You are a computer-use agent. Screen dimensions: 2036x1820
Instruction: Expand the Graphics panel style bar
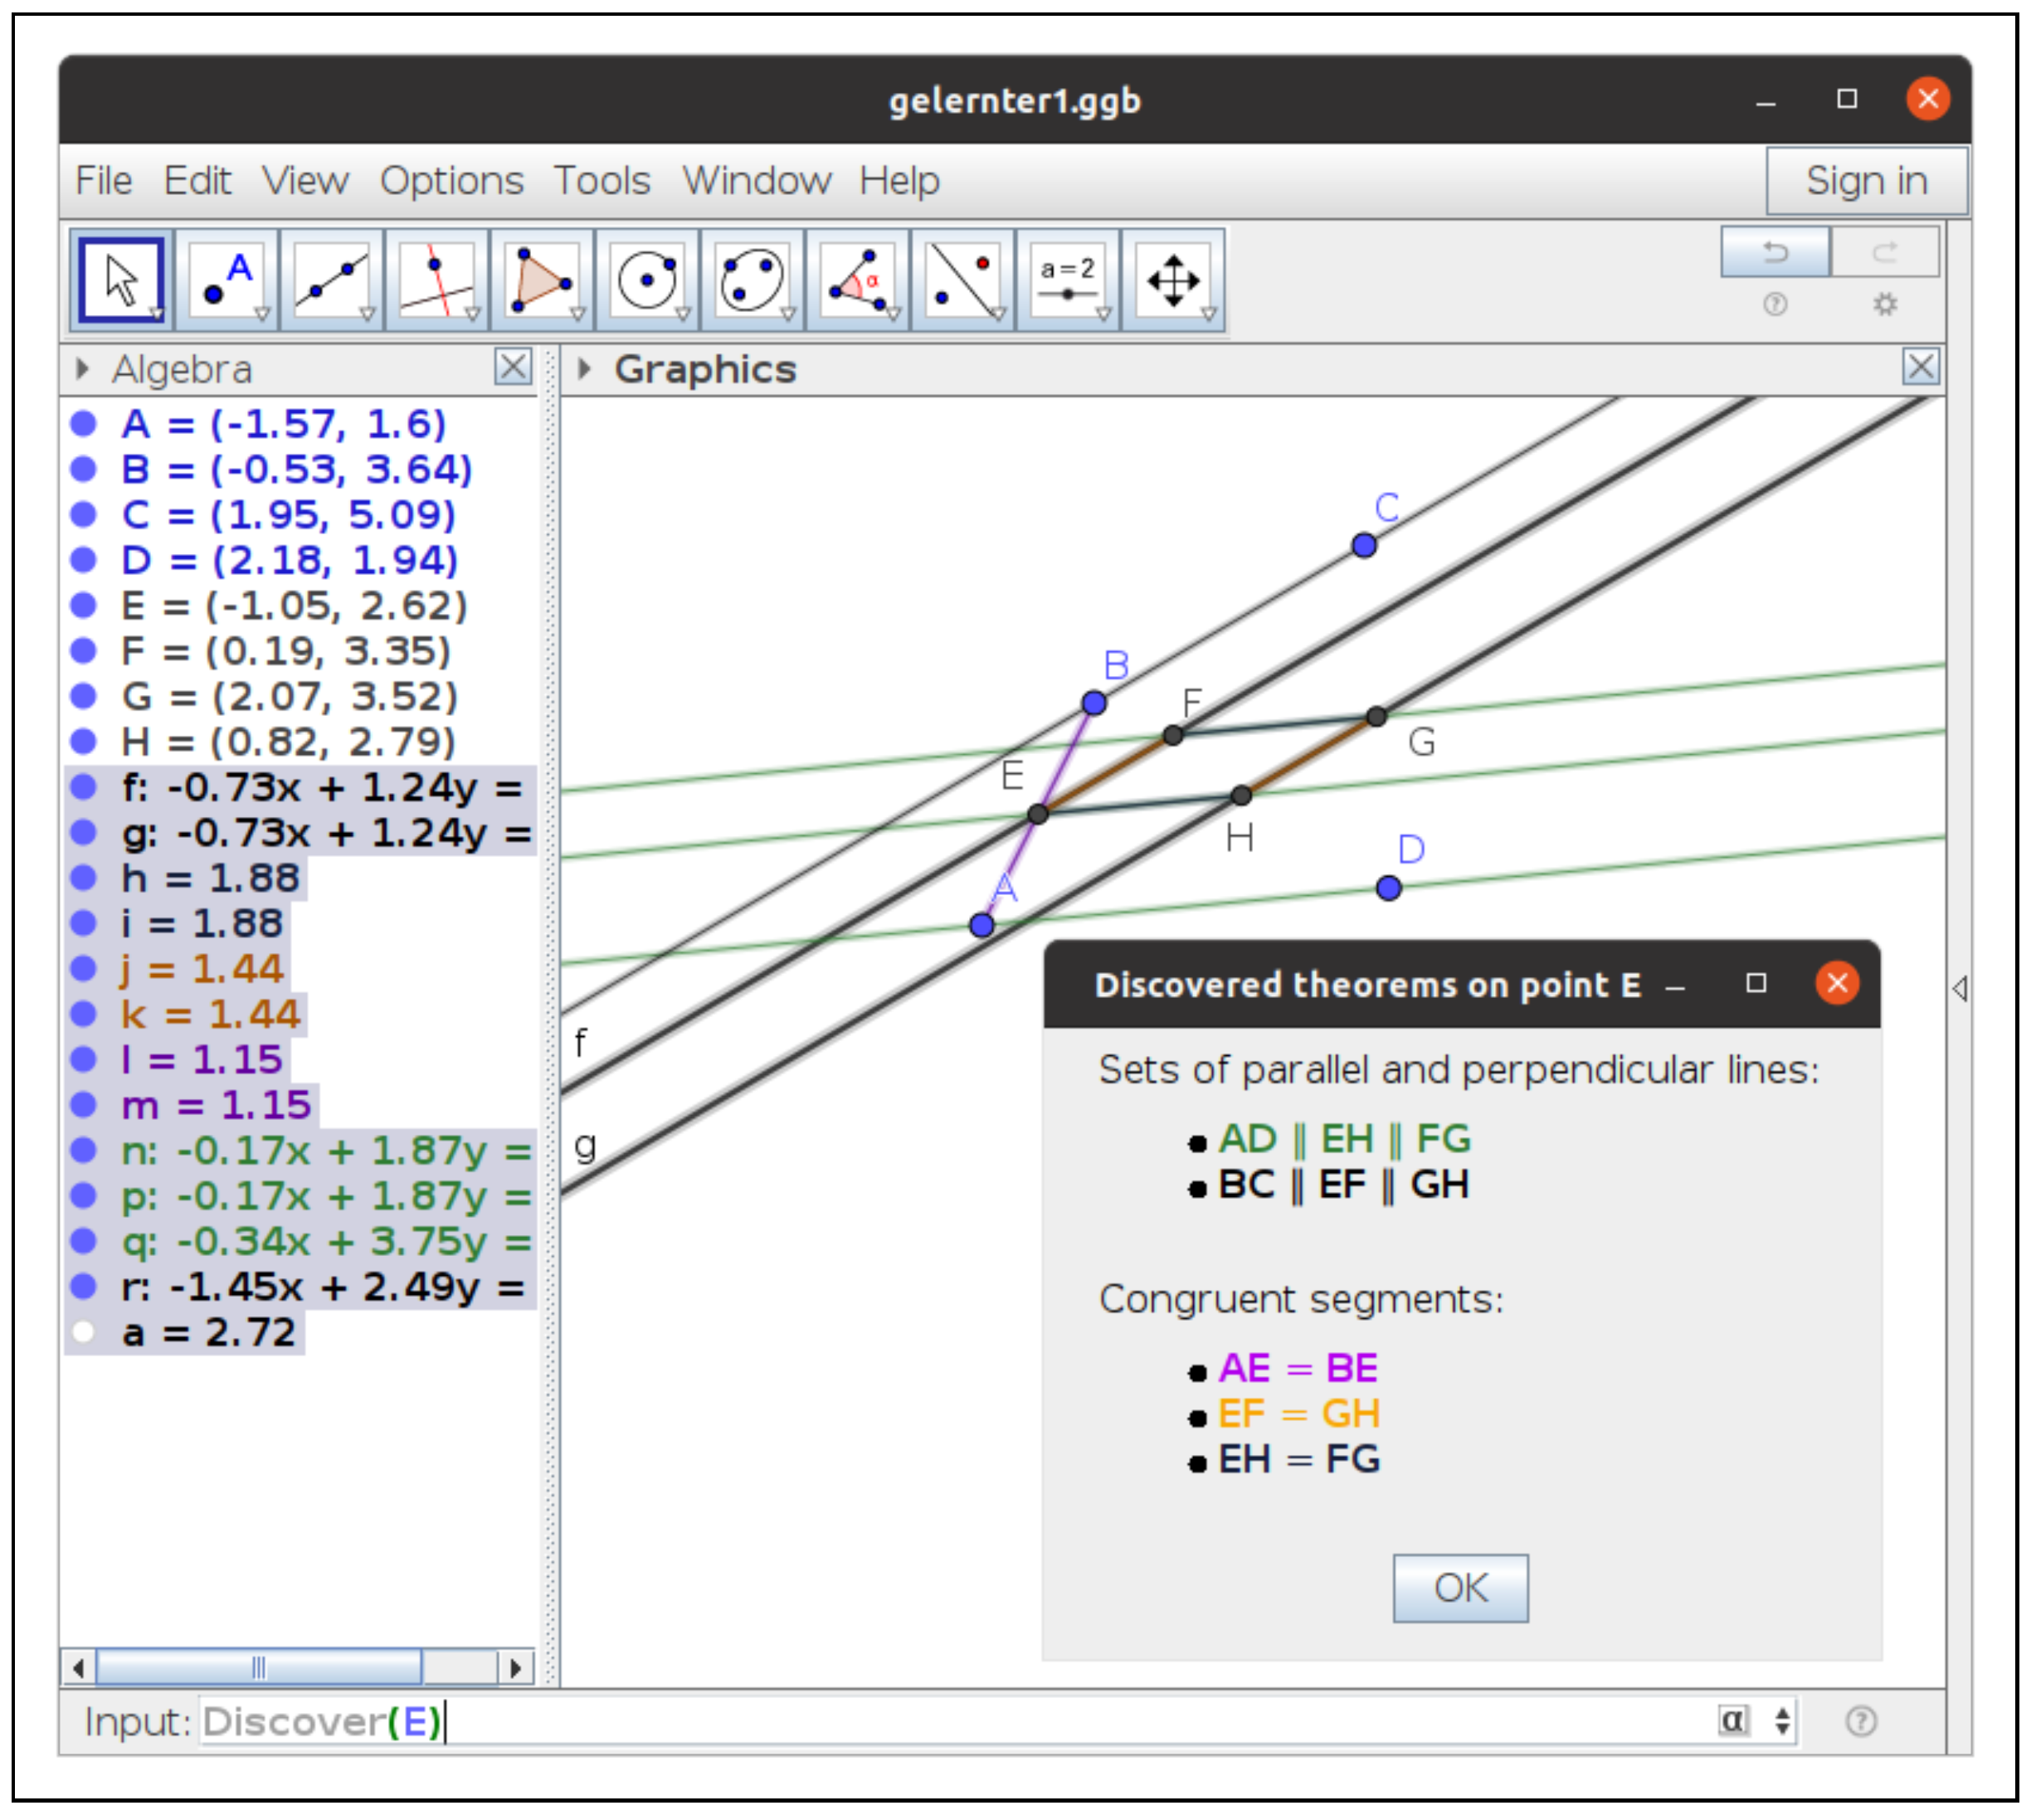tap(585, 369)
